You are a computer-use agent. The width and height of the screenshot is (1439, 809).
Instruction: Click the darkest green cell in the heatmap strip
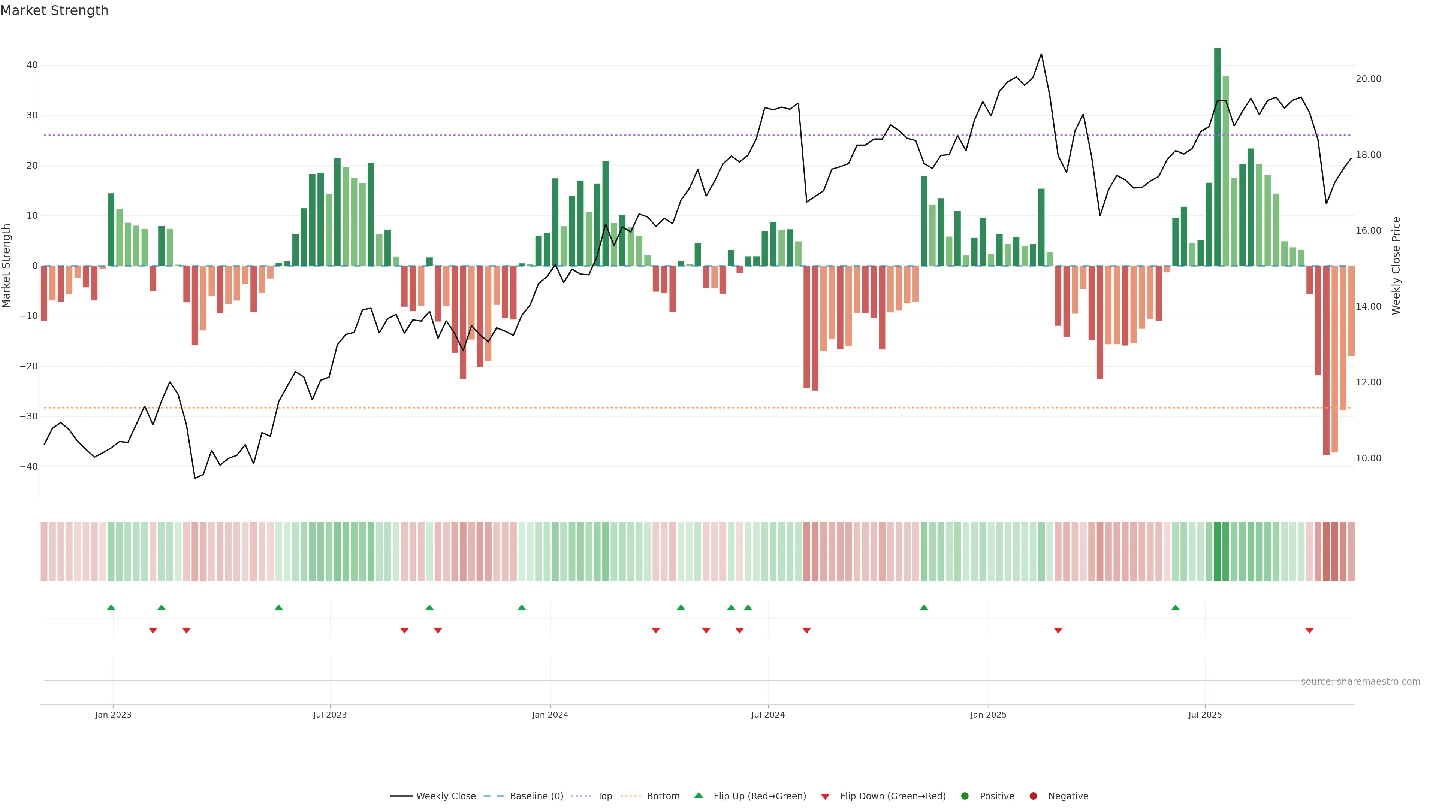tap(1217, 552)
